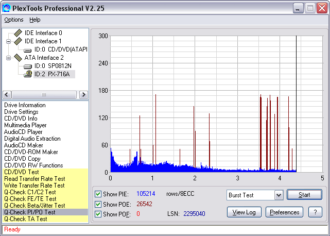Click the question mark help button
330x236 pixels.
tap(315, 212)
